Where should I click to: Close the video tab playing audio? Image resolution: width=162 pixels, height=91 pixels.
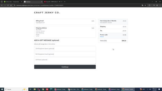coord(62,2)
